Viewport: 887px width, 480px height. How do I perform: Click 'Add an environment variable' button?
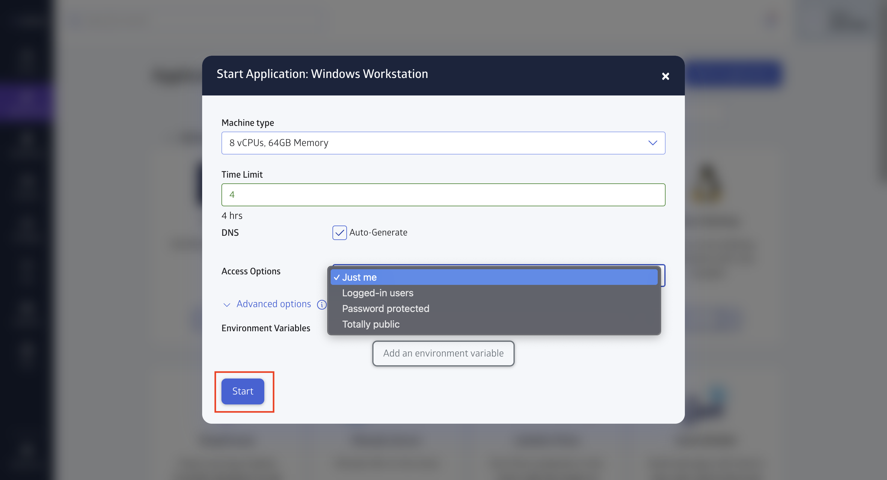pyautogui.click(x=443, y=354)
